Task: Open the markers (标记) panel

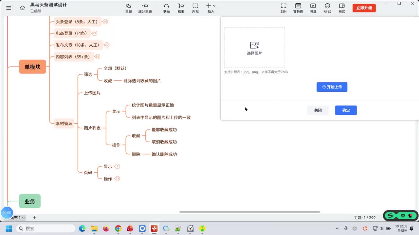Action: coord(327,8)
